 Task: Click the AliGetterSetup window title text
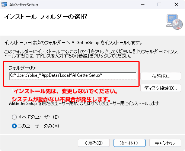tap(23, 5)
